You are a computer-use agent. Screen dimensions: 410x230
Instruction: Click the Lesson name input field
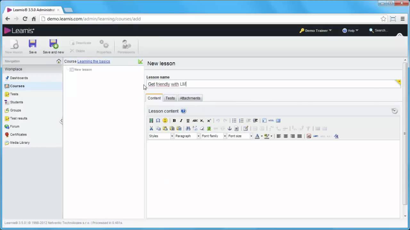point(274,84)
